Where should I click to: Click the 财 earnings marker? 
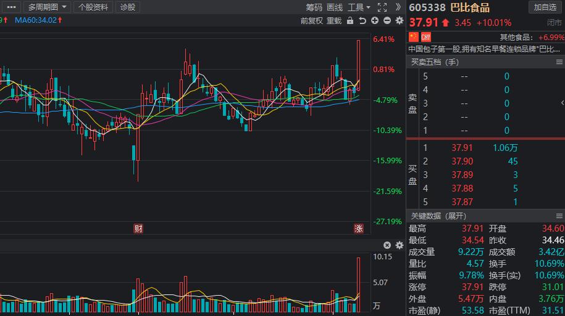pos(138,229)
